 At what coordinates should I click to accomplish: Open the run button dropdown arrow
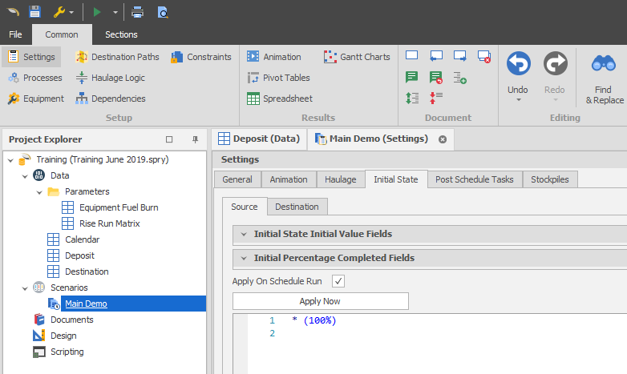115,12
